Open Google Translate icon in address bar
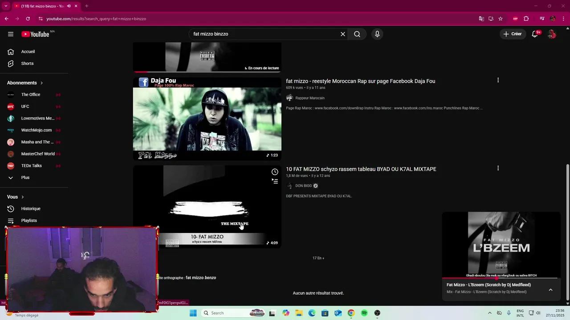The width and height of the screenshot is (570, 320). [481, 19]
